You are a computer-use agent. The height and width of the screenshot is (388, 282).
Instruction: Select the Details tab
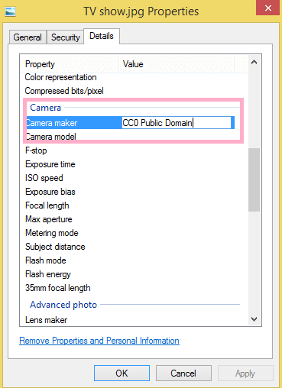coord(102,36)
